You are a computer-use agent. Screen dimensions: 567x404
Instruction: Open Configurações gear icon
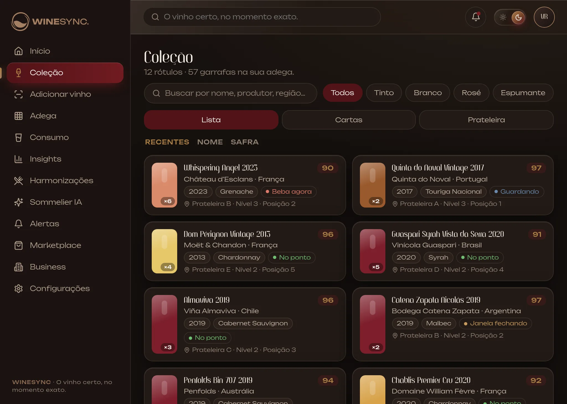[x=19, y=288]
